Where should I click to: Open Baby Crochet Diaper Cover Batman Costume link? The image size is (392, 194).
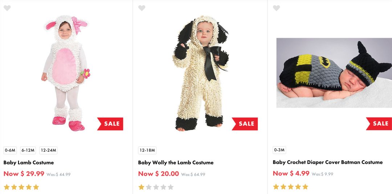(x=327, y=162)
